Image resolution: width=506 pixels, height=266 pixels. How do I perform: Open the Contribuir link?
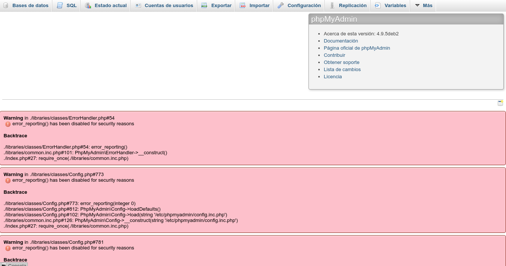(x=334, y=55)
